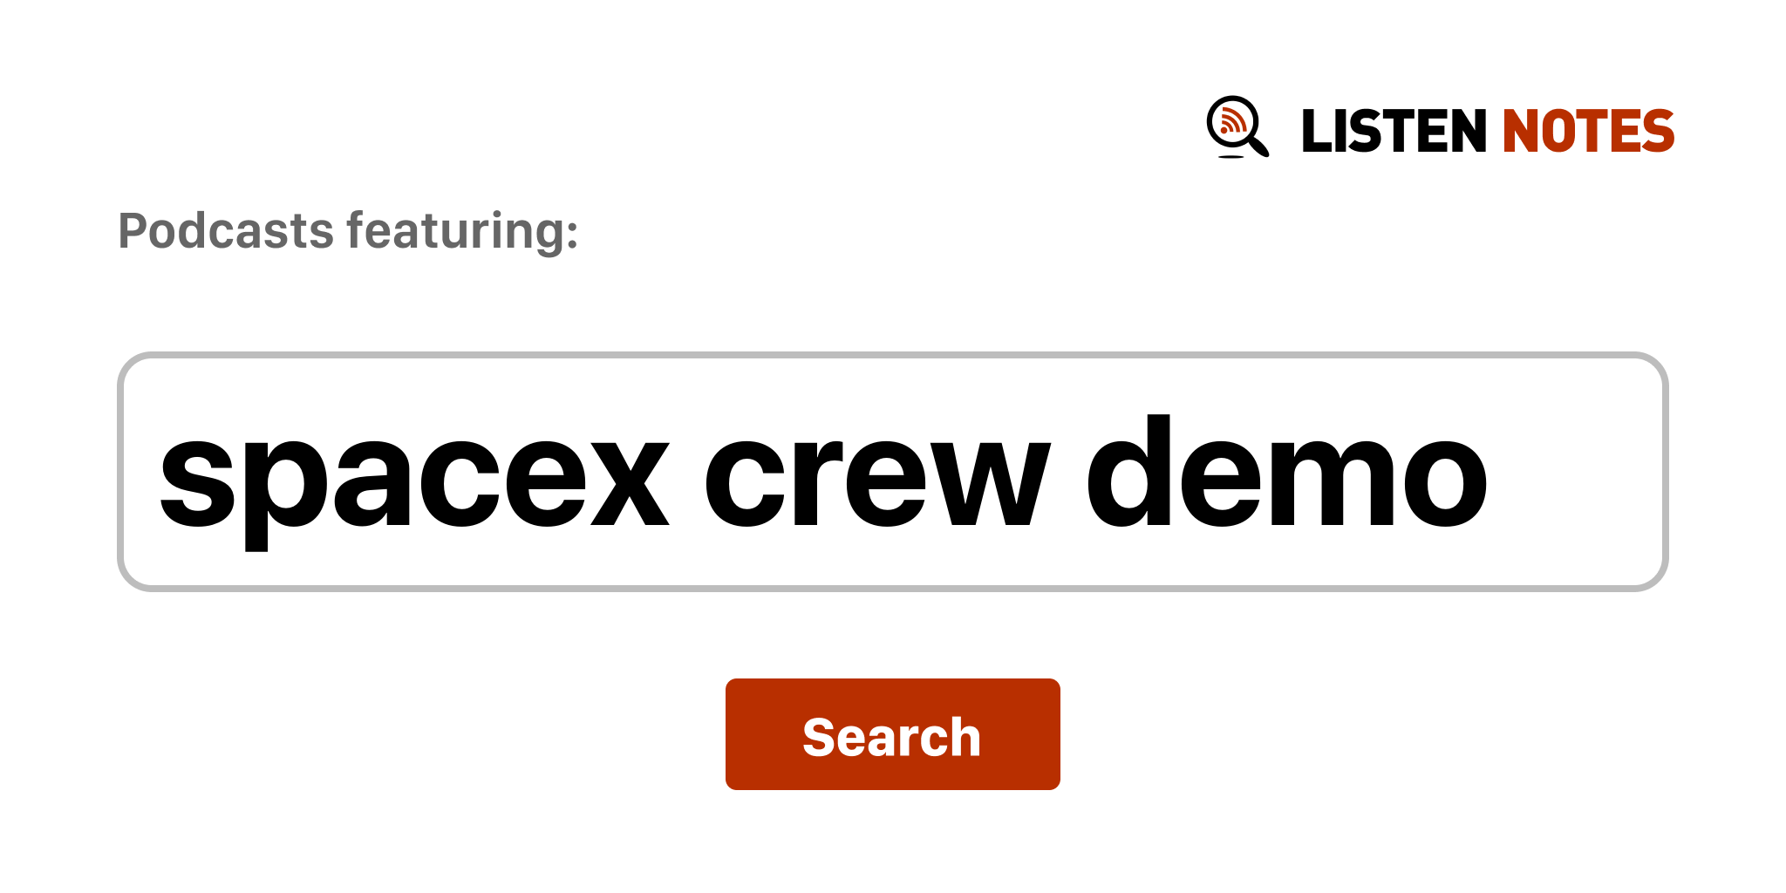
Task: Click the Listen Notes magnifier logo icon
Action: point(1237,126)
